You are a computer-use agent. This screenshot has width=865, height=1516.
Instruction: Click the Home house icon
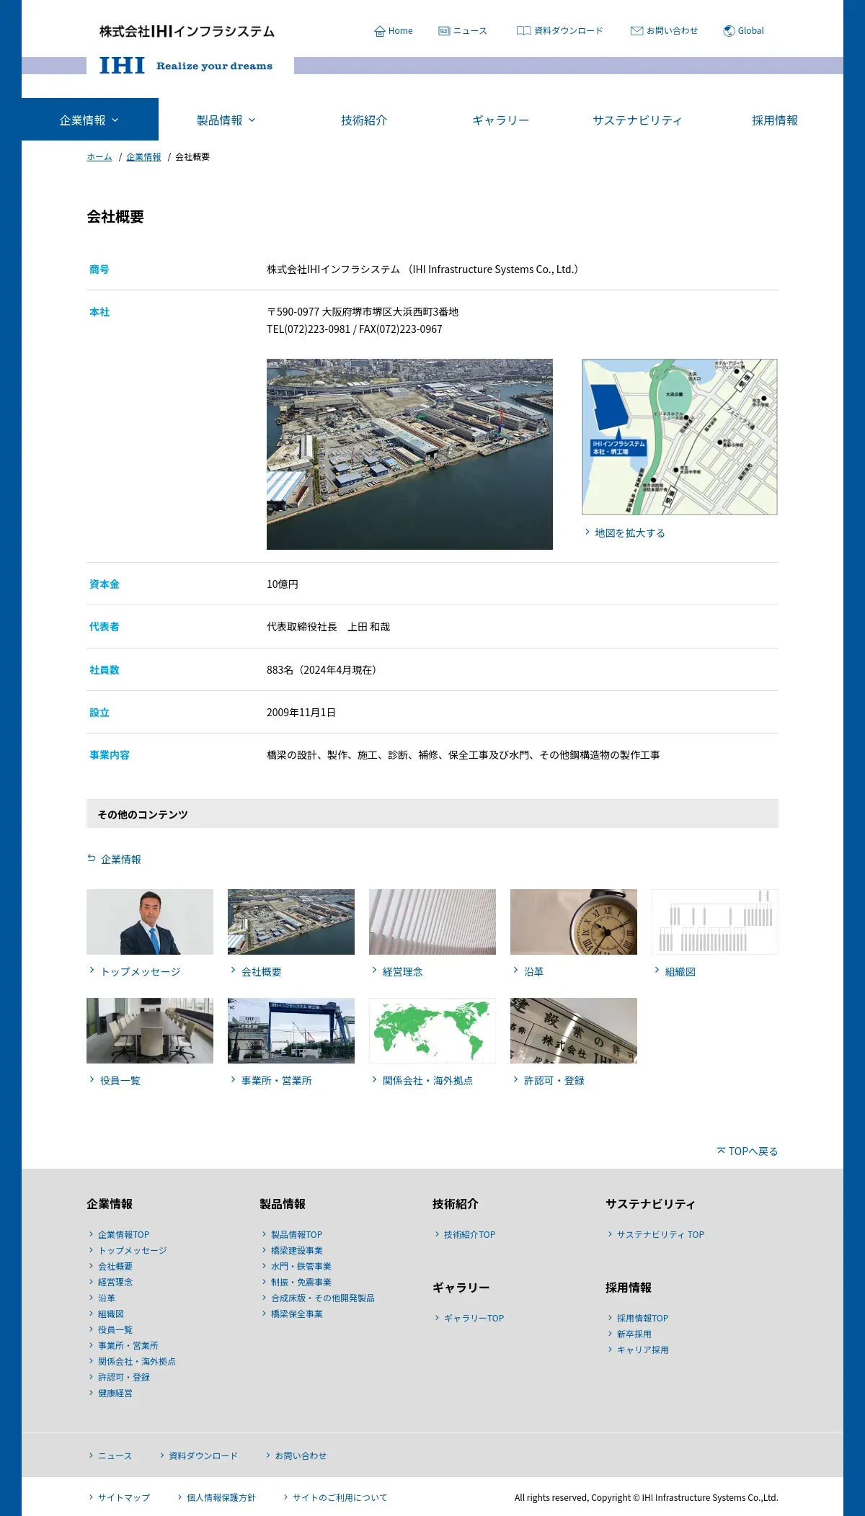click(x=379, y=31)
